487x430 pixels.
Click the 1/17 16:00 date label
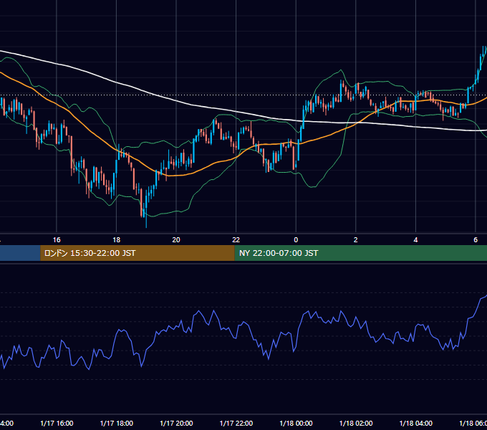click(x=57, y=423)
